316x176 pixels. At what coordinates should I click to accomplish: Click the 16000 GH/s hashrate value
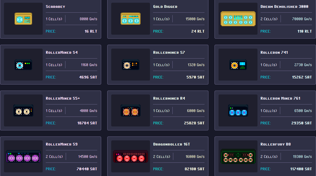pos(195,156)
